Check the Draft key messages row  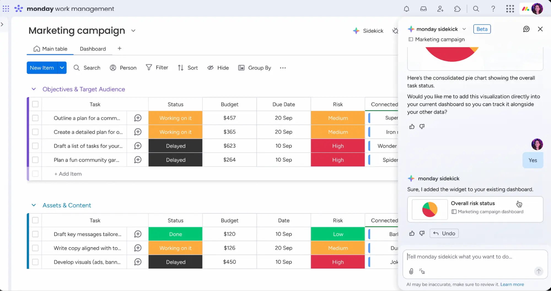tap(35, 234)
